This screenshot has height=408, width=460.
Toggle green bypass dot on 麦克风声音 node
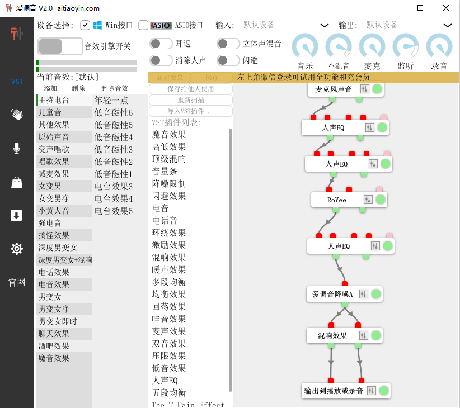pyautogui.click(x=377, y=89)
